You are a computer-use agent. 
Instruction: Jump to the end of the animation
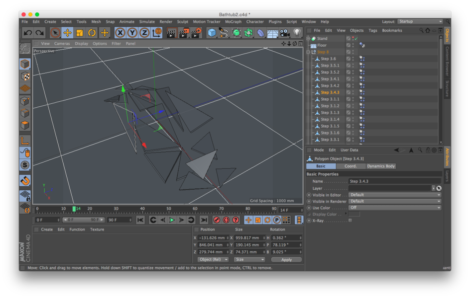point(204,220)
